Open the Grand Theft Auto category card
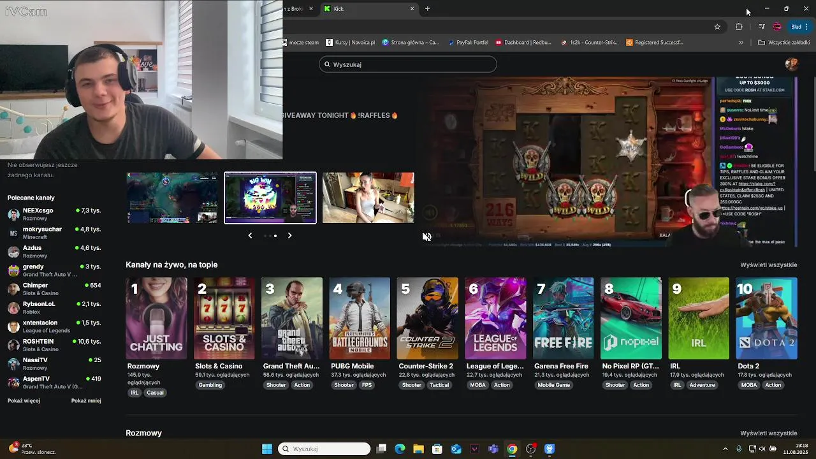Screen dimensions: 816x459 [292, 318]
